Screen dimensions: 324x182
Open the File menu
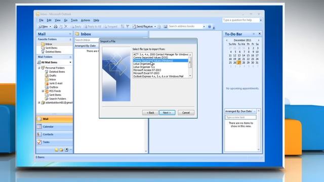click(x=41, y=20)
